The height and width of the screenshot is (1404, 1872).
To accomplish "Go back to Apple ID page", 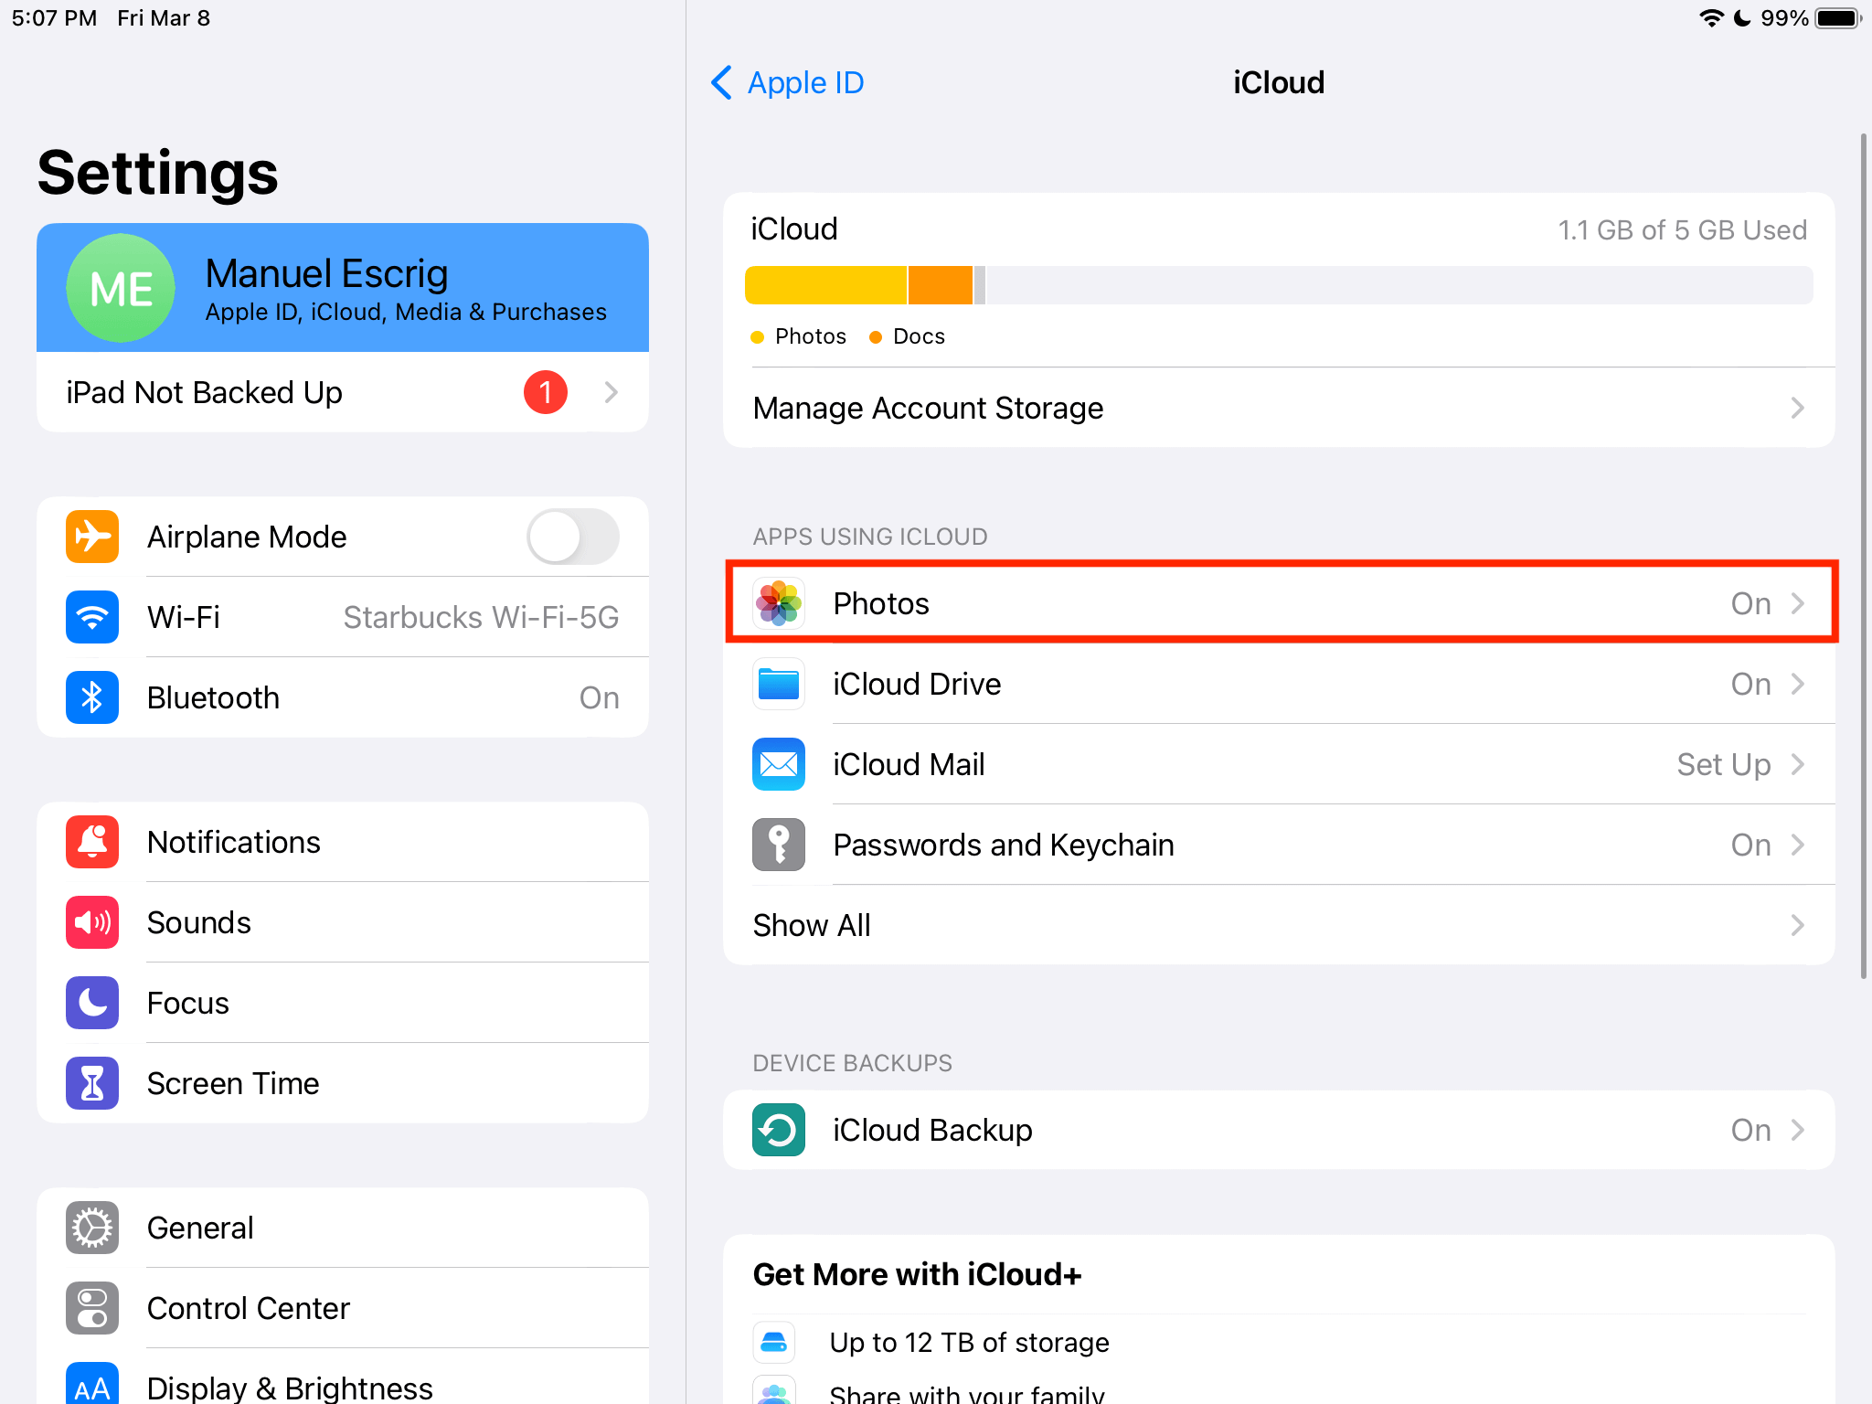I will [787, 82].
